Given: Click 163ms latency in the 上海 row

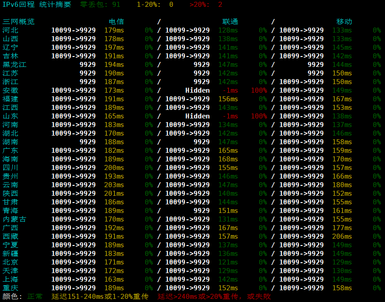Looking at the screenshot, I should point(114,279).
